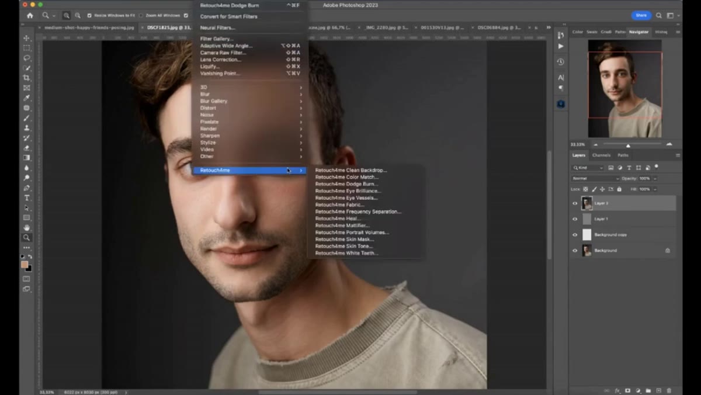Image resolution: width=701 pixels, height=395 pixels.
Task: Switch to the Channels tab
Action: (601, 155)
